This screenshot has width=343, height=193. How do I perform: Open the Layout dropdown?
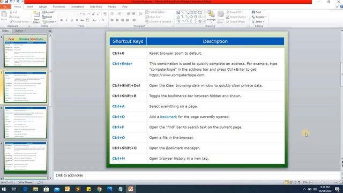click(x=49, y=12)
